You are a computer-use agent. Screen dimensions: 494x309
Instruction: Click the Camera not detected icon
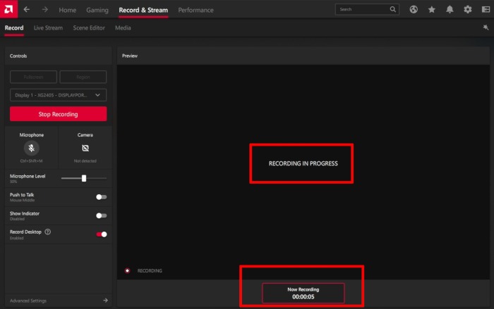(85, 148)
